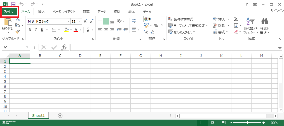Open the Name Box dropdown arrow

pyautogui.click(x=27, y=48)
